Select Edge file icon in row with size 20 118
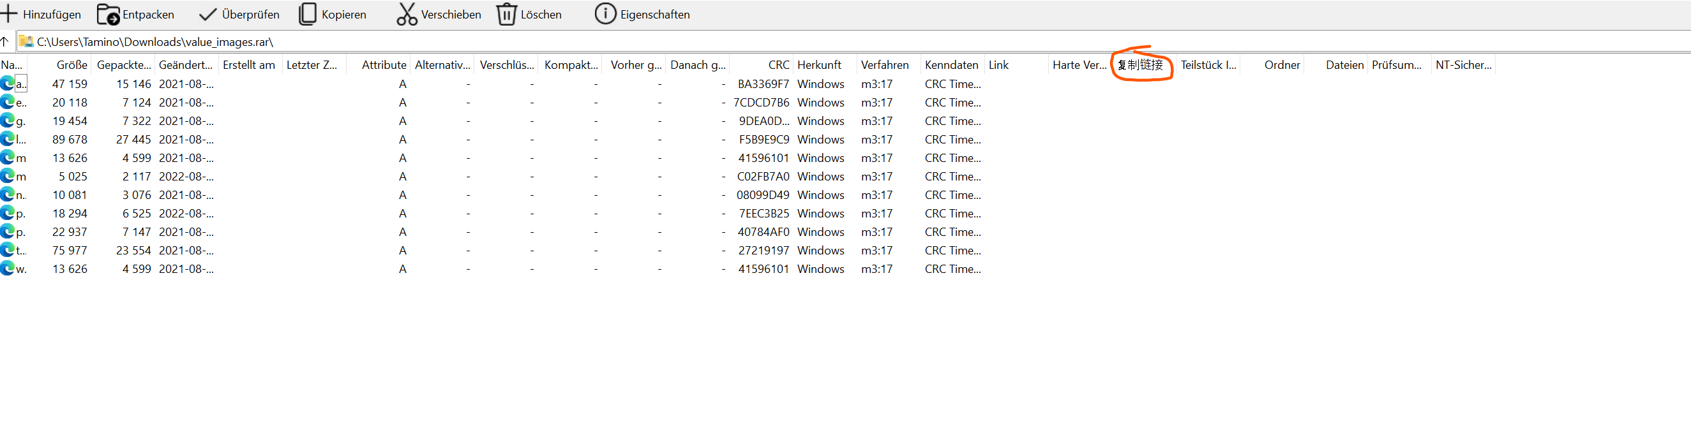 (x=7, y=102)
